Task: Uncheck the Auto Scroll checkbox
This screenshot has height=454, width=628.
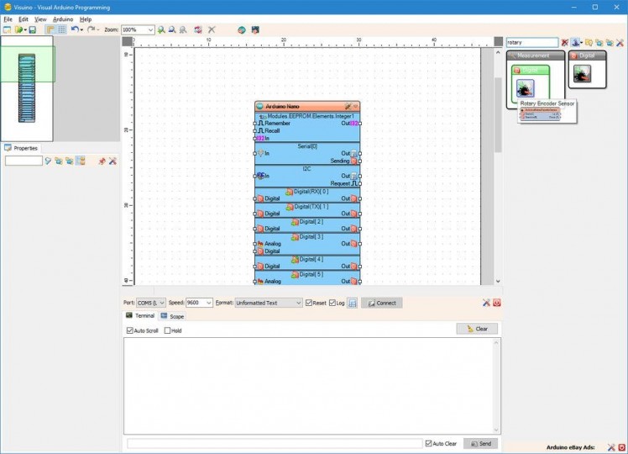Action: pyautogui.click(x=129, y=330)
